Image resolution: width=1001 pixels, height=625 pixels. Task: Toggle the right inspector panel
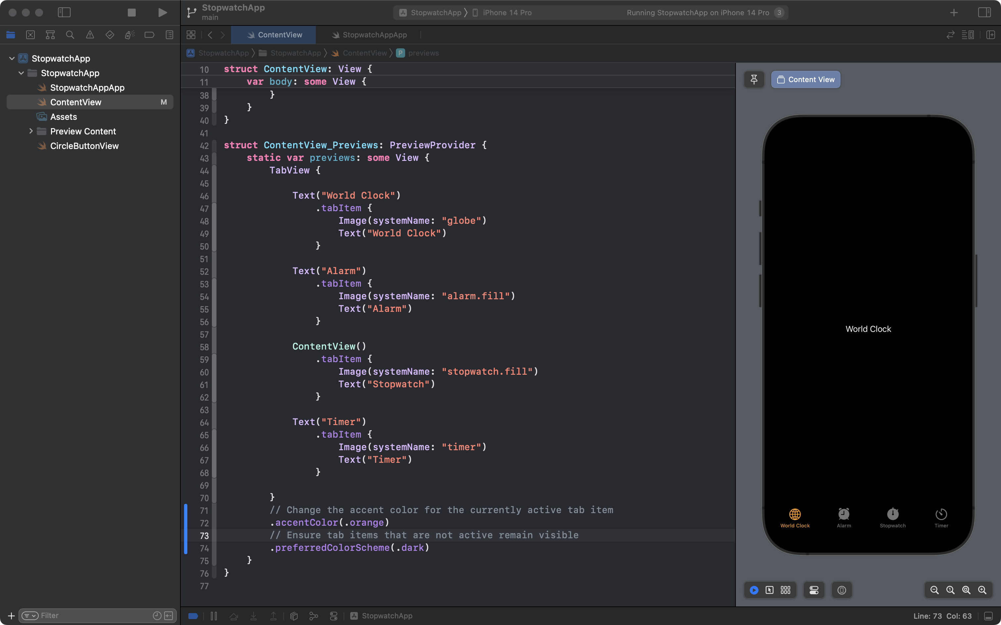click(984, 12)
